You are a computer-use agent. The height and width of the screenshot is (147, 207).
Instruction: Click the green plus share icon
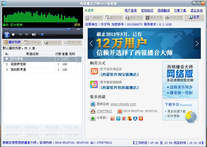[93, 118]
